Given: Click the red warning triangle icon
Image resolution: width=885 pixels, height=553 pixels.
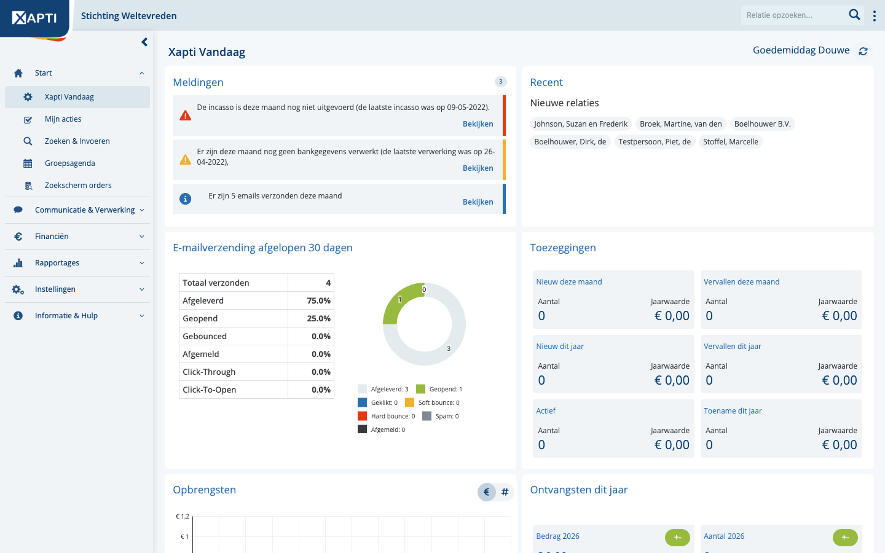Looking at the screenshot, I should [x=185, y=116].
